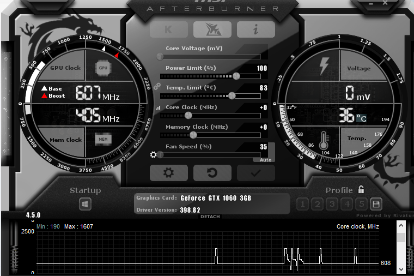
Task: Click the version number 4.5.0
Action: [x=33, y=215]
